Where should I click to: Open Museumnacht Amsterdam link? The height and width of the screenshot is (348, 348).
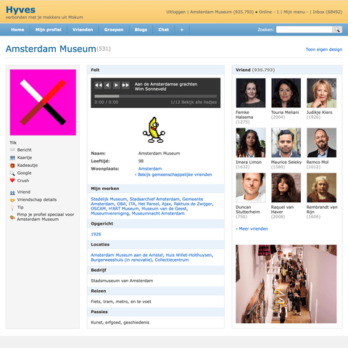pyautogui.click(x=158, y=213)
